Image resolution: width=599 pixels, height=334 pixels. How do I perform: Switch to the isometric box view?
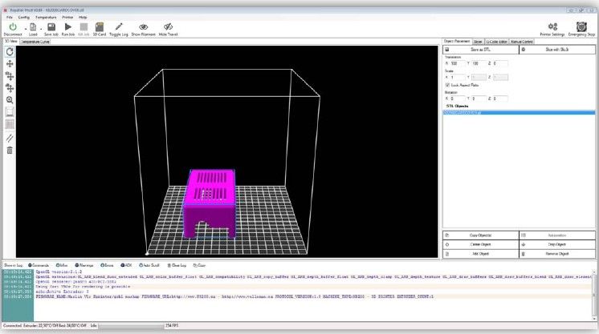pos(10,112)
